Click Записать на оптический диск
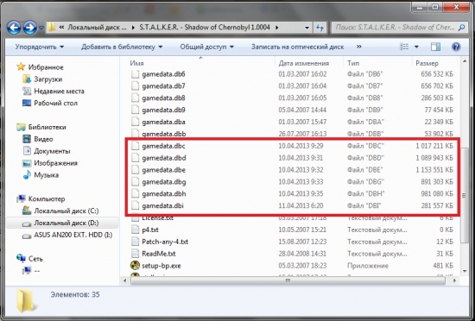The width and height of the screenshot is (475, 321). [x=297, y=47]
